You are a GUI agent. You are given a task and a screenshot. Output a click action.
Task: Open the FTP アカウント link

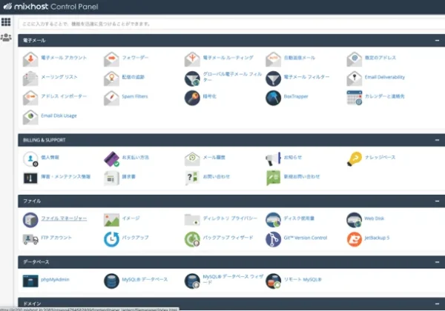coord(56,238)
